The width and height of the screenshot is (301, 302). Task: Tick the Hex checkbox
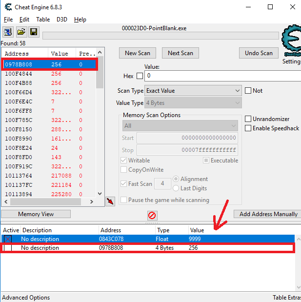(140, 76)
